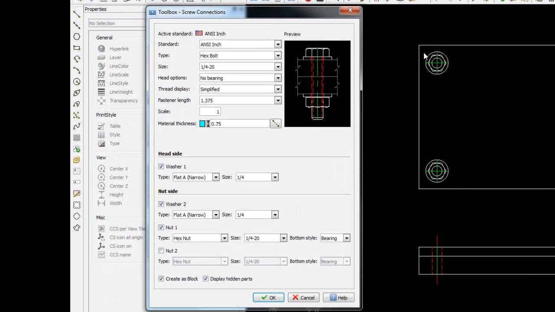Select the Hatch fill tool
This screenshot has width=555, height=312.
coord(77,138)
